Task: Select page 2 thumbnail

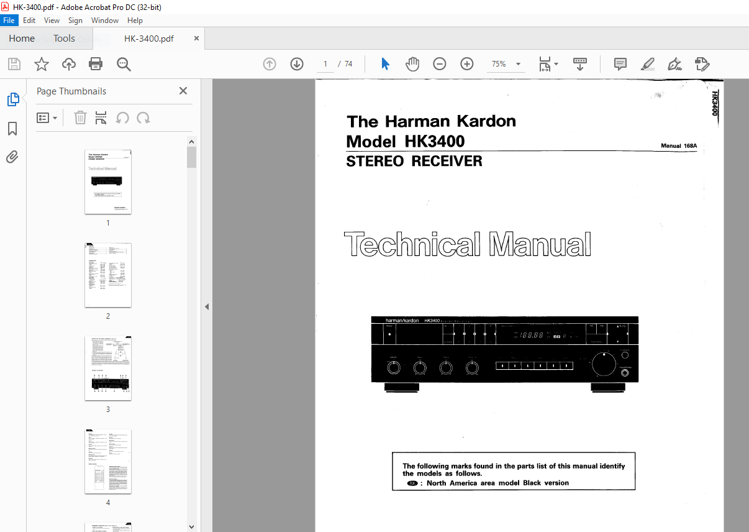Action: (108, 275)
